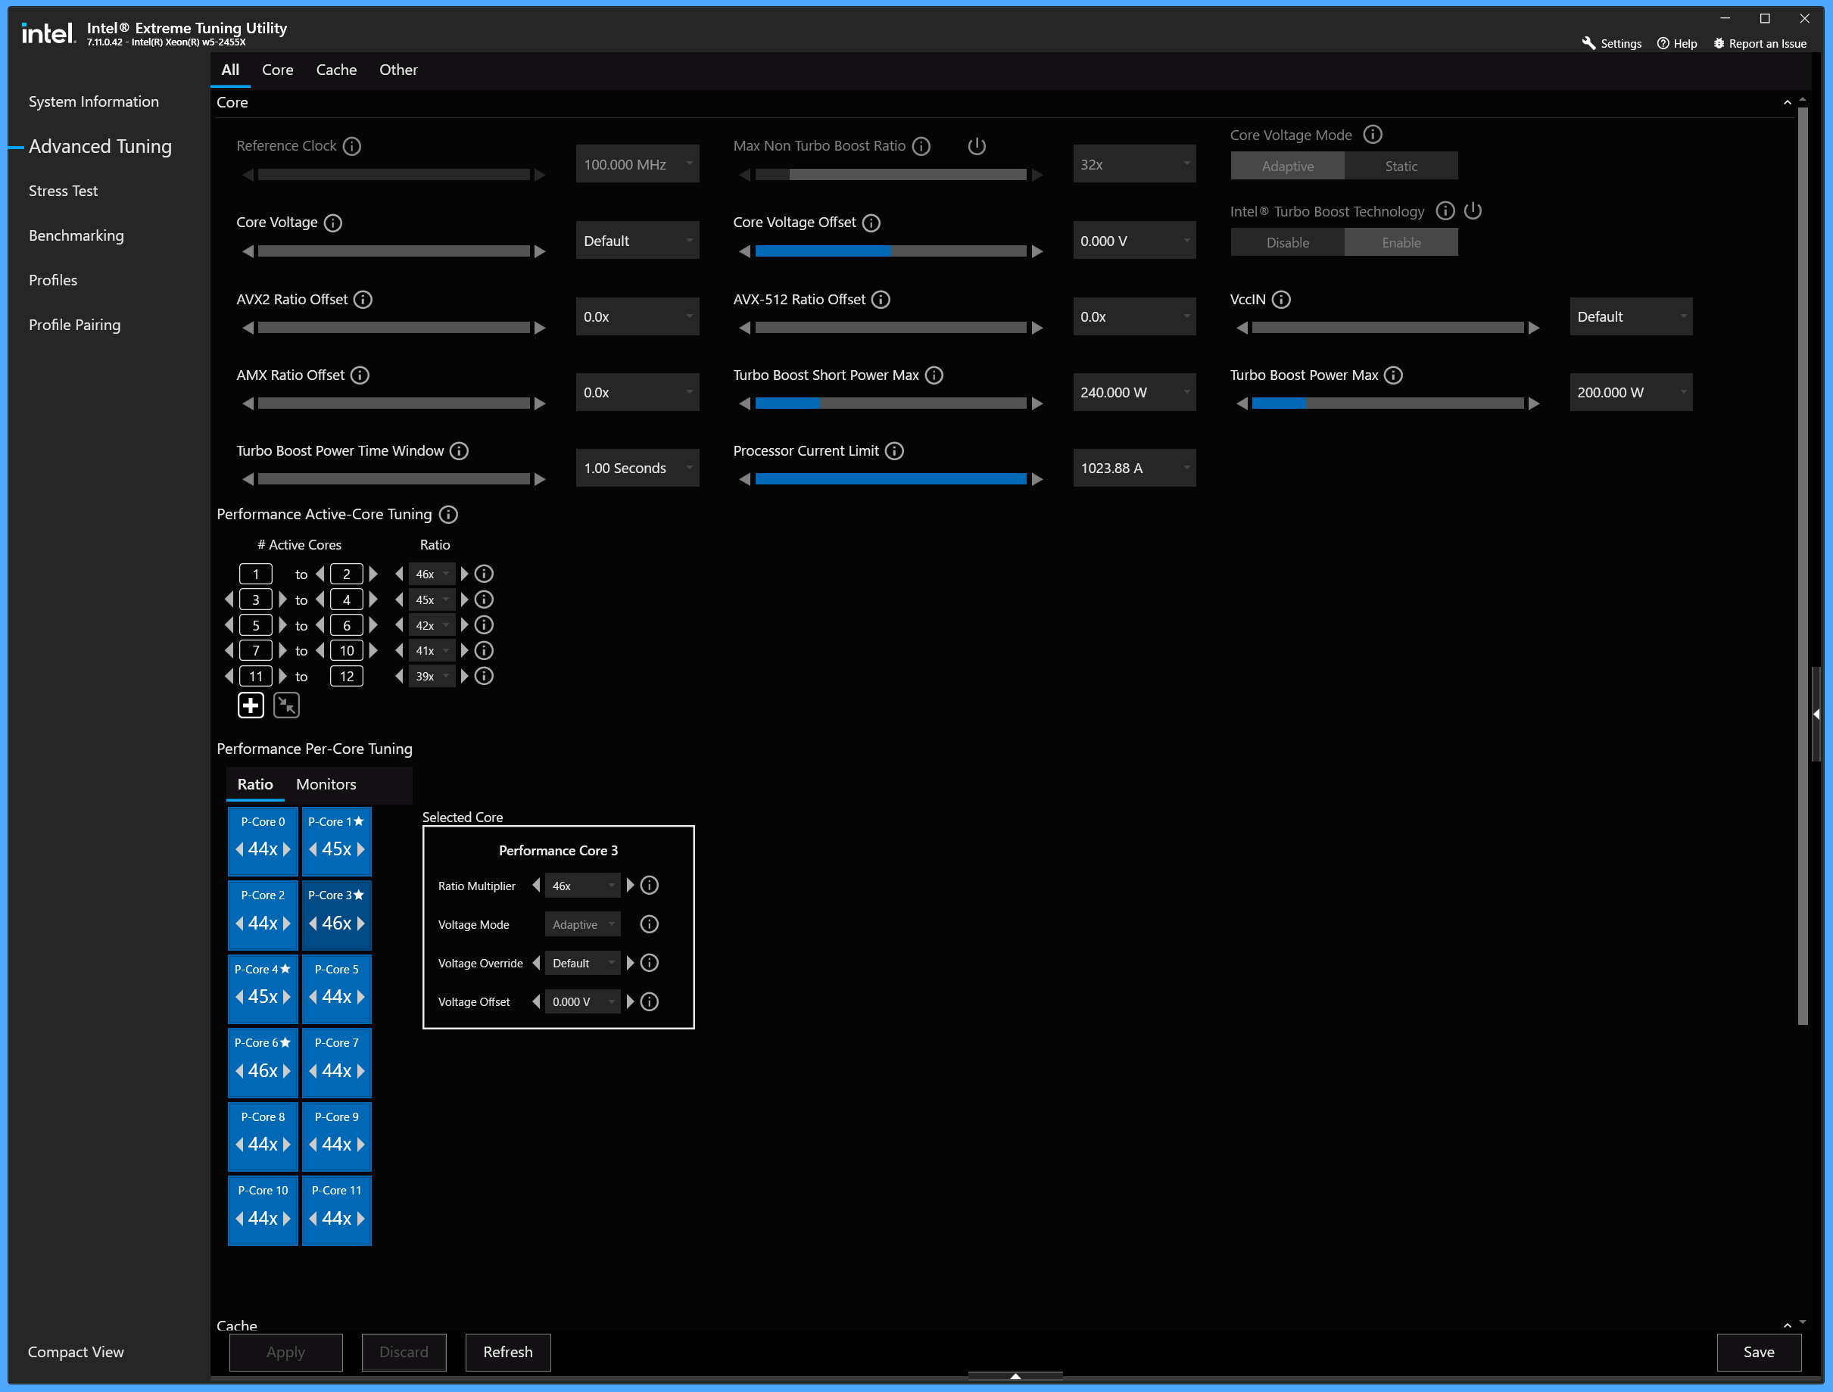This screenshot has height=1392, width=1833.
Task: Click Report an Issue
Action: tap(1760, 43)
